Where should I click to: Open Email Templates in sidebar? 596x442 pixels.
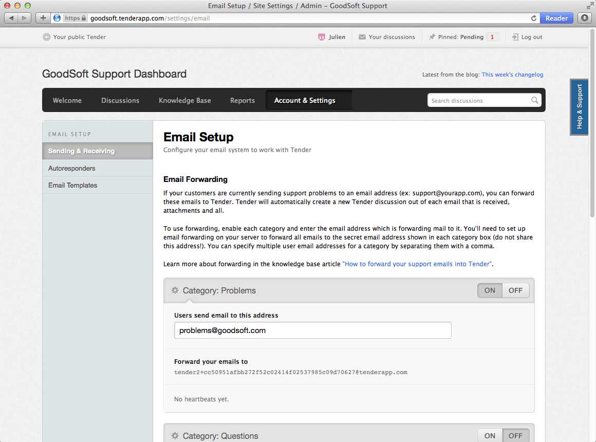98,185
